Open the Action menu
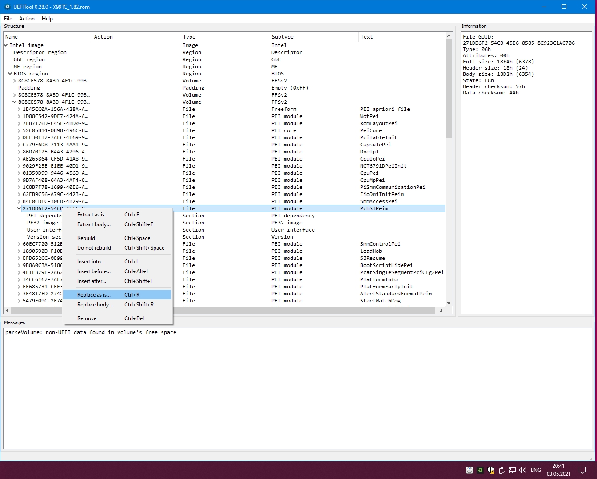Viewport: 597px width, 479px height. [27, 19]
